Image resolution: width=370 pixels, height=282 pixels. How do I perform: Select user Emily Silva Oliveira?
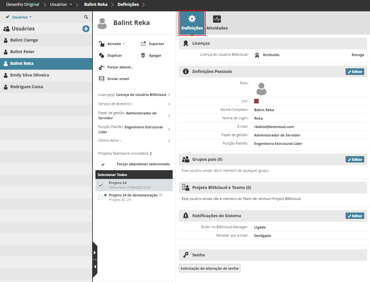coord(46,75)
